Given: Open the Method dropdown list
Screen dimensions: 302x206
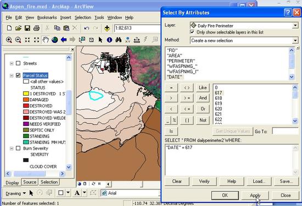Looking at the screenshot, I should (295, 41).
